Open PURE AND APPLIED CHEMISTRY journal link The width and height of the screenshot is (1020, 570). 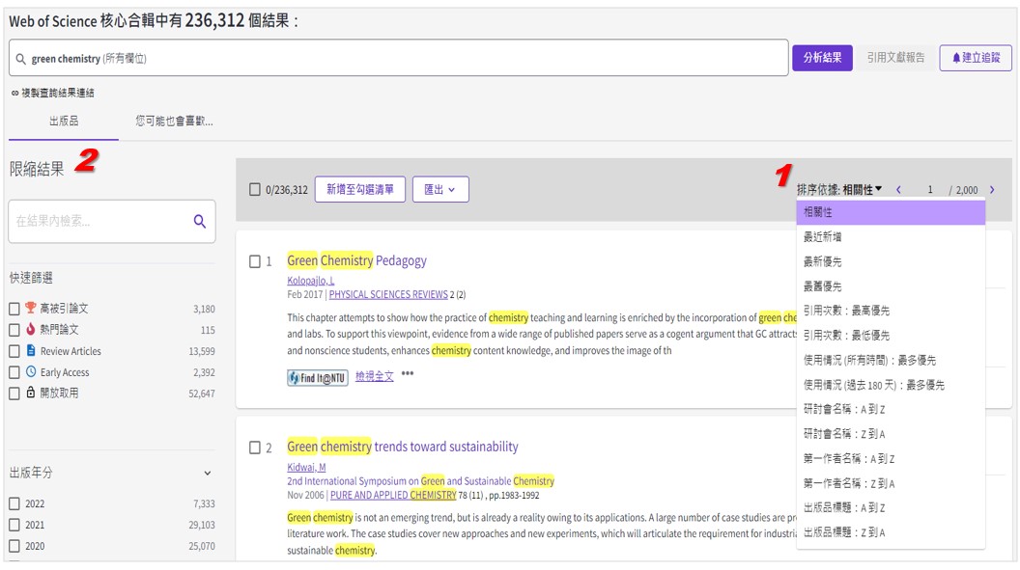pyautogui.click(x=393, y=496)
